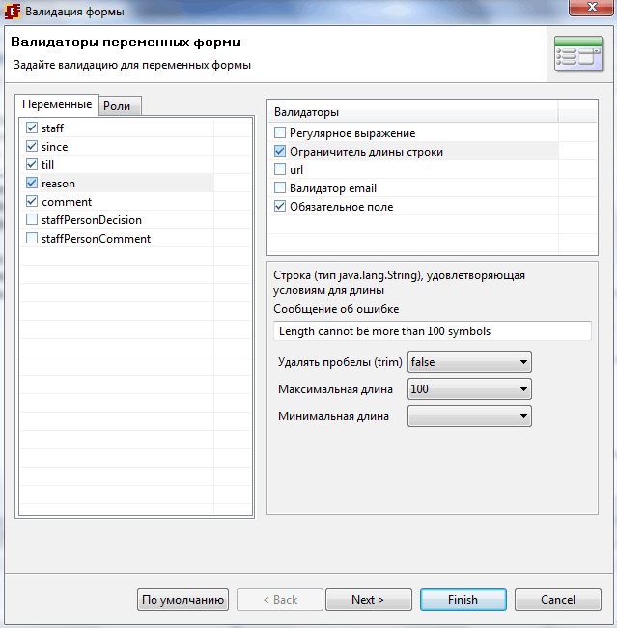Click the app icon in the title bar
Image resolution: width=617 pixels, height=628 pixels.
[x=12, y=12]
